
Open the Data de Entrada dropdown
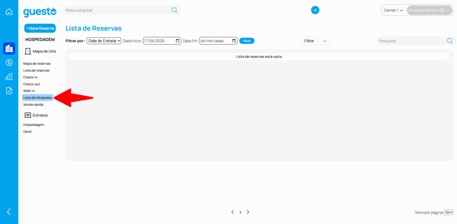pos(104,41)
